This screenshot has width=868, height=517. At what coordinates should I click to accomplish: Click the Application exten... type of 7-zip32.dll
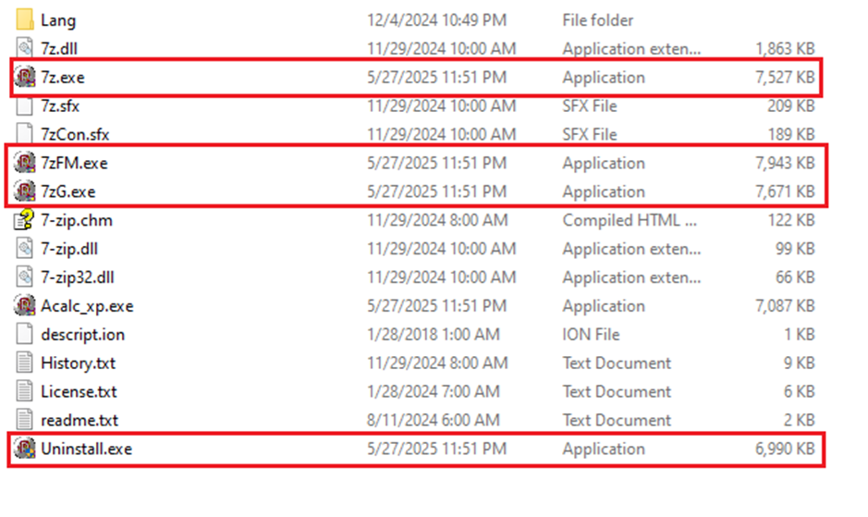click(632, 277)
